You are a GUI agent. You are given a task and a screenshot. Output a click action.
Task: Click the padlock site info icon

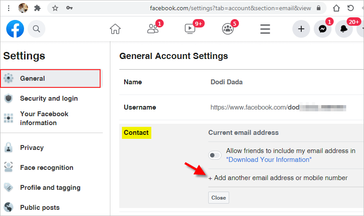[319, 8]
